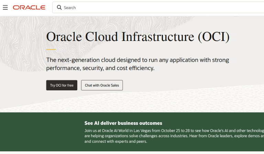Viewport: 264px width, 154px height.
Task: Click the search magnifier icon
Action: [x=59, y=8]
